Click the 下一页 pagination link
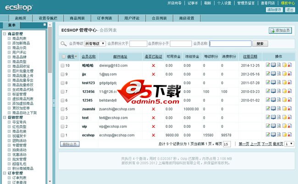This screenshot has height=184, width=298. click(267, 144)
